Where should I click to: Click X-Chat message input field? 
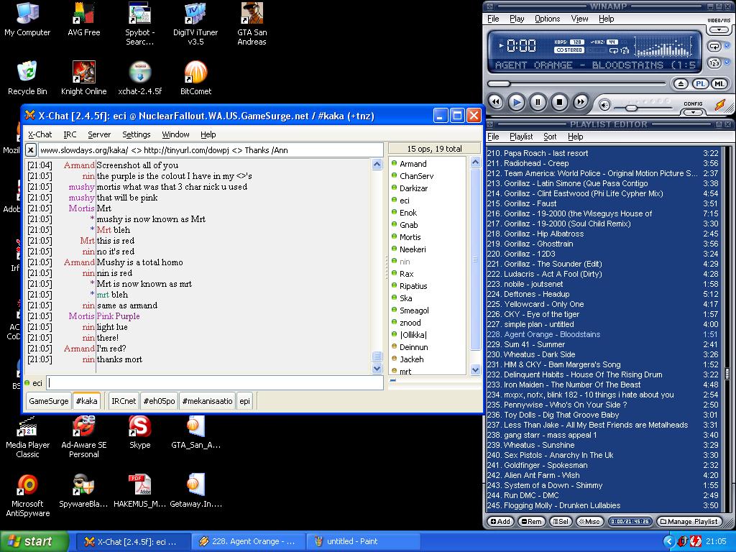(215, 382)
